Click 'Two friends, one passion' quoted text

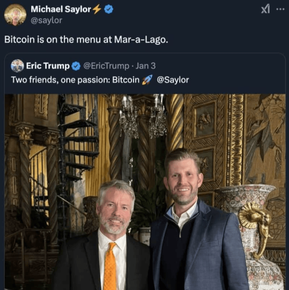[61, 80]
